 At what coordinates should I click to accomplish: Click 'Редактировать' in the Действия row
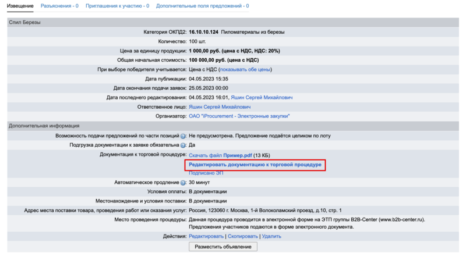point(206,236)
